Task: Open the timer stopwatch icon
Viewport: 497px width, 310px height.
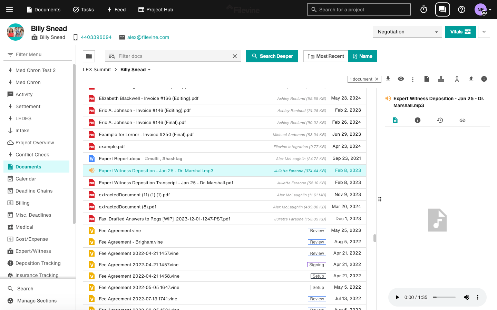Action: 423,10
